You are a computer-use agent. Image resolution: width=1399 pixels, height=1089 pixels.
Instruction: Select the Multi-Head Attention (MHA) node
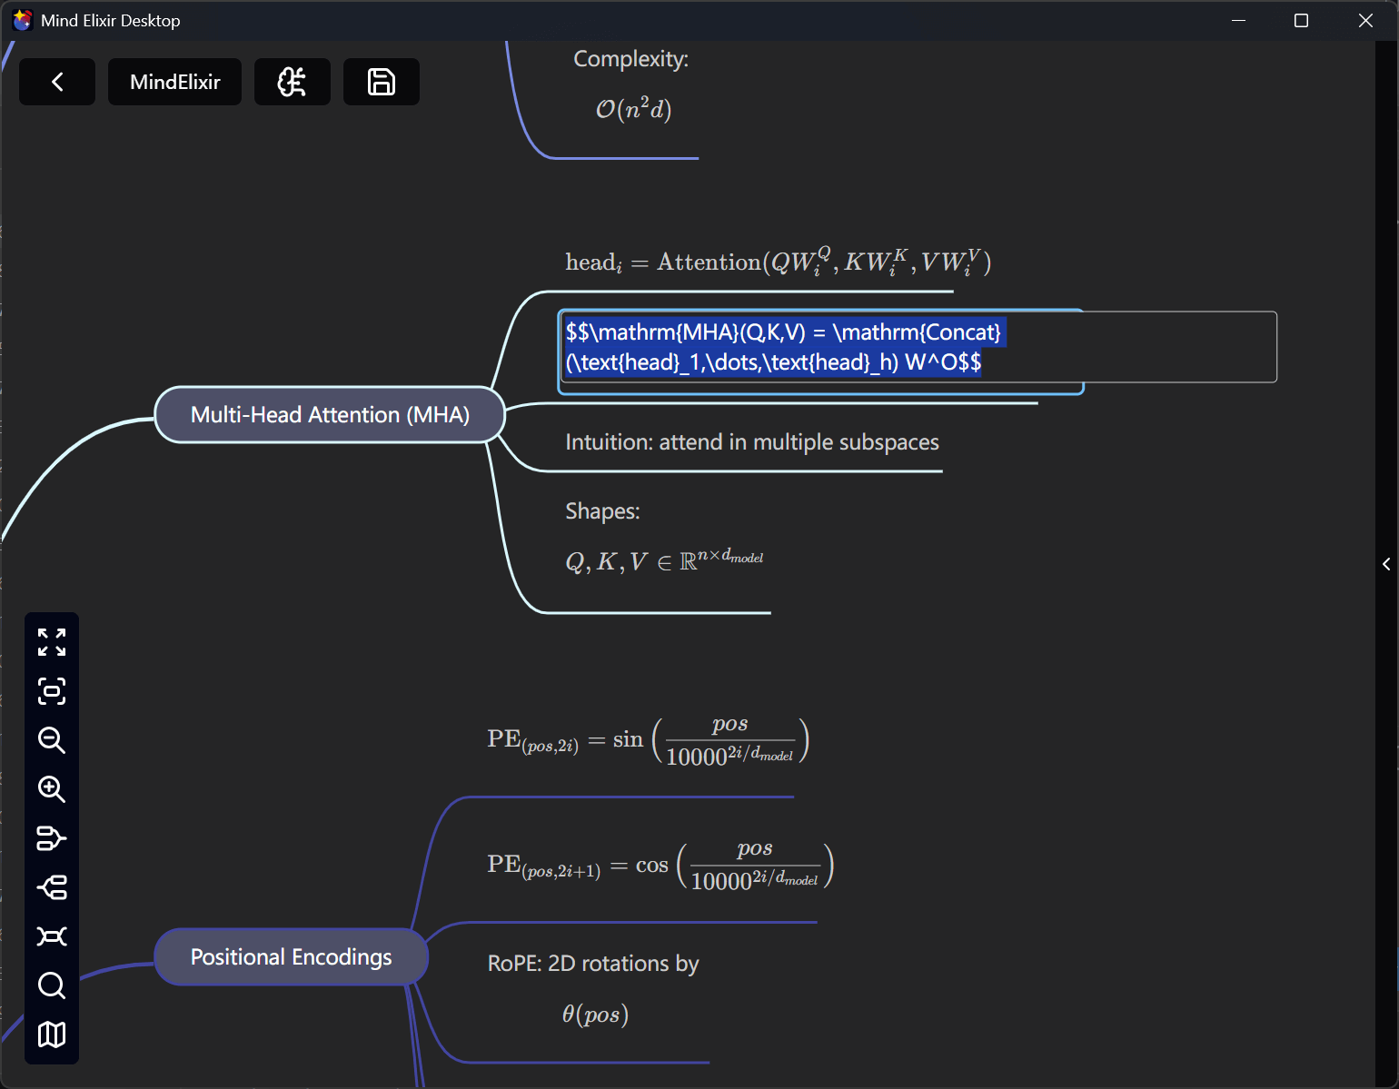(x=329, y=414)
